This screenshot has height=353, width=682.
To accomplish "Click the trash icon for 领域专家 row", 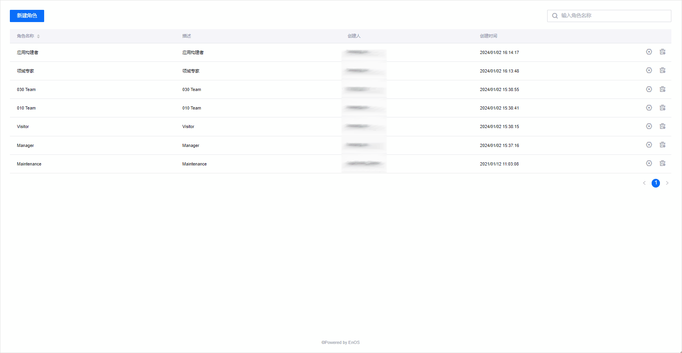I will pyautogui.click(x=663, y=71).
